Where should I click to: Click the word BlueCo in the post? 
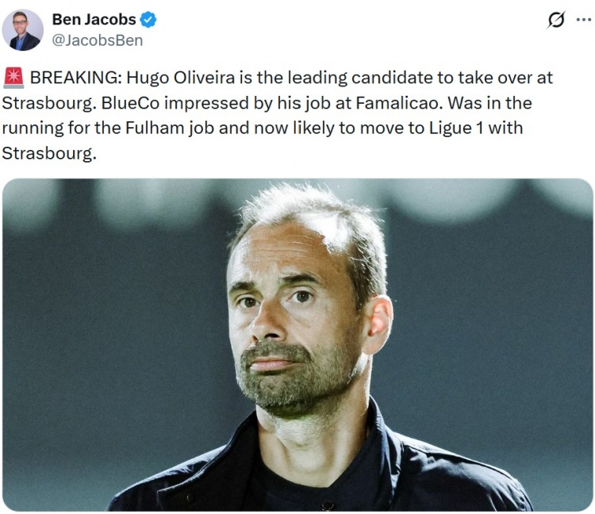pos(130,103)
